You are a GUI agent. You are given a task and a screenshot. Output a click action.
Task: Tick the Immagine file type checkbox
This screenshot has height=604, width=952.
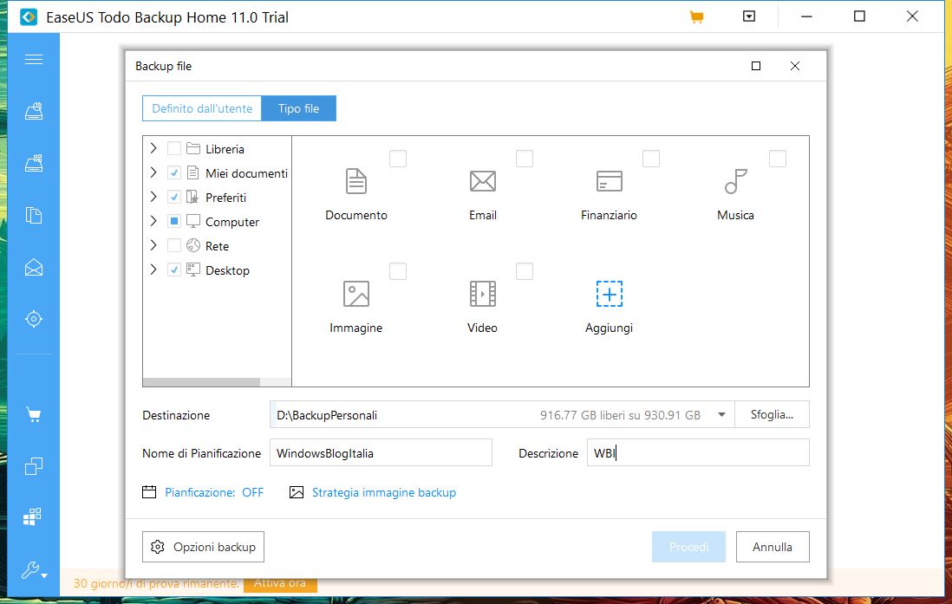tap(398, 270)
